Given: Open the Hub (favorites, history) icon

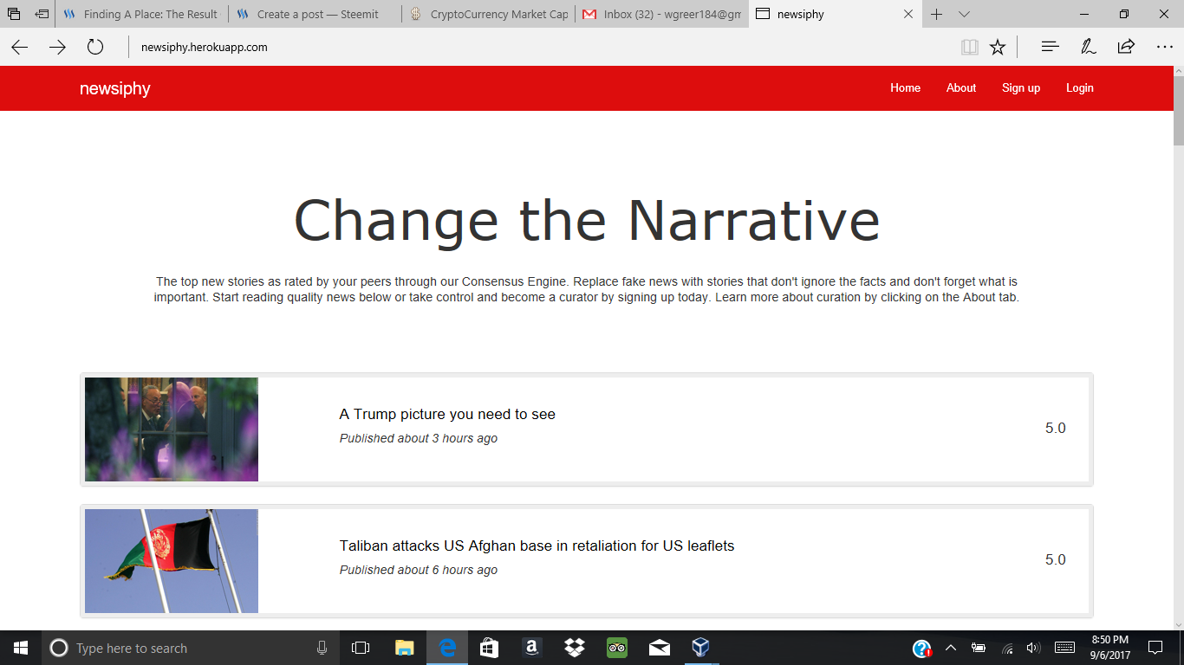Looking at the screenshot, I should coord(1050,47).
